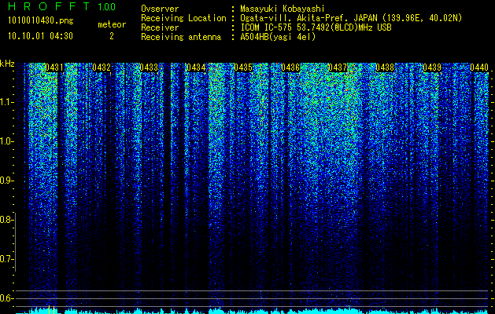This screenshot has width=495, height=314.
Task: Click the 0.7 frequency axis label
Action: (x=6, y=259)
